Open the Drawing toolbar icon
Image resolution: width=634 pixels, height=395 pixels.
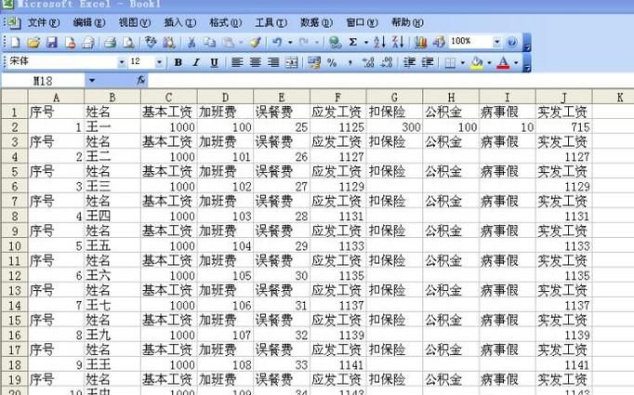tap(439, 42)
